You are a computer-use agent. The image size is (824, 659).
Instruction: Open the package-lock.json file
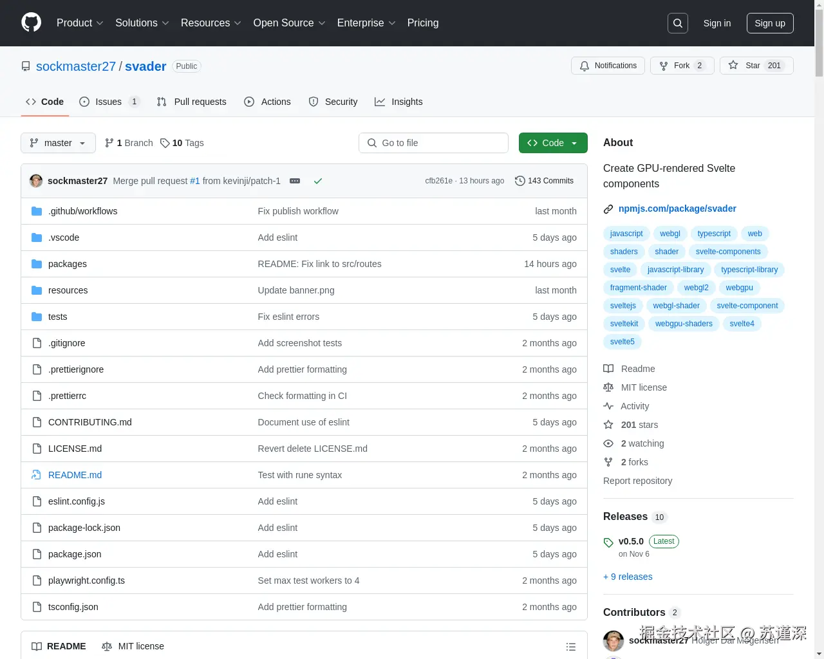point(84,528)
